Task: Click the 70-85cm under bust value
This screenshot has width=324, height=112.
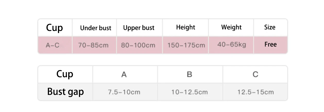Action: [93, 45]
